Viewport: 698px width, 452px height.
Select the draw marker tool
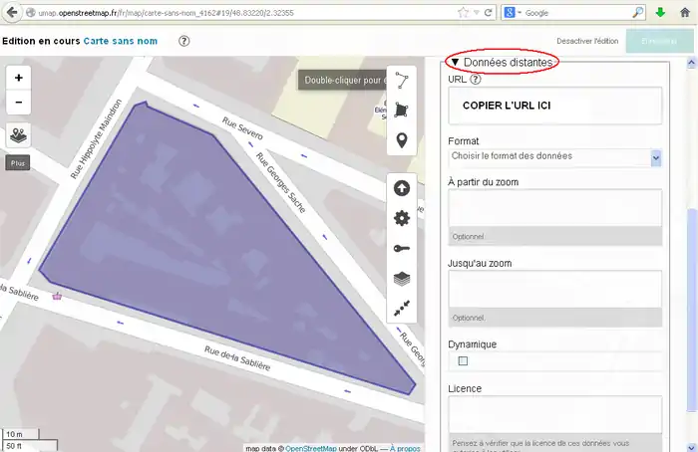(x=402, y=140)
